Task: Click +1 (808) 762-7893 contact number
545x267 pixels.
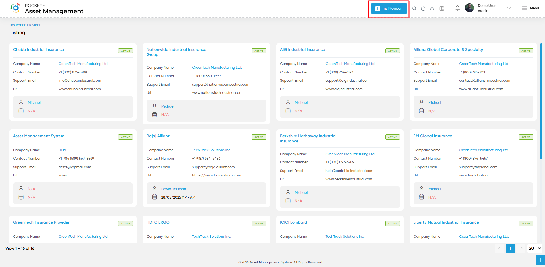Action: point(339,72)
